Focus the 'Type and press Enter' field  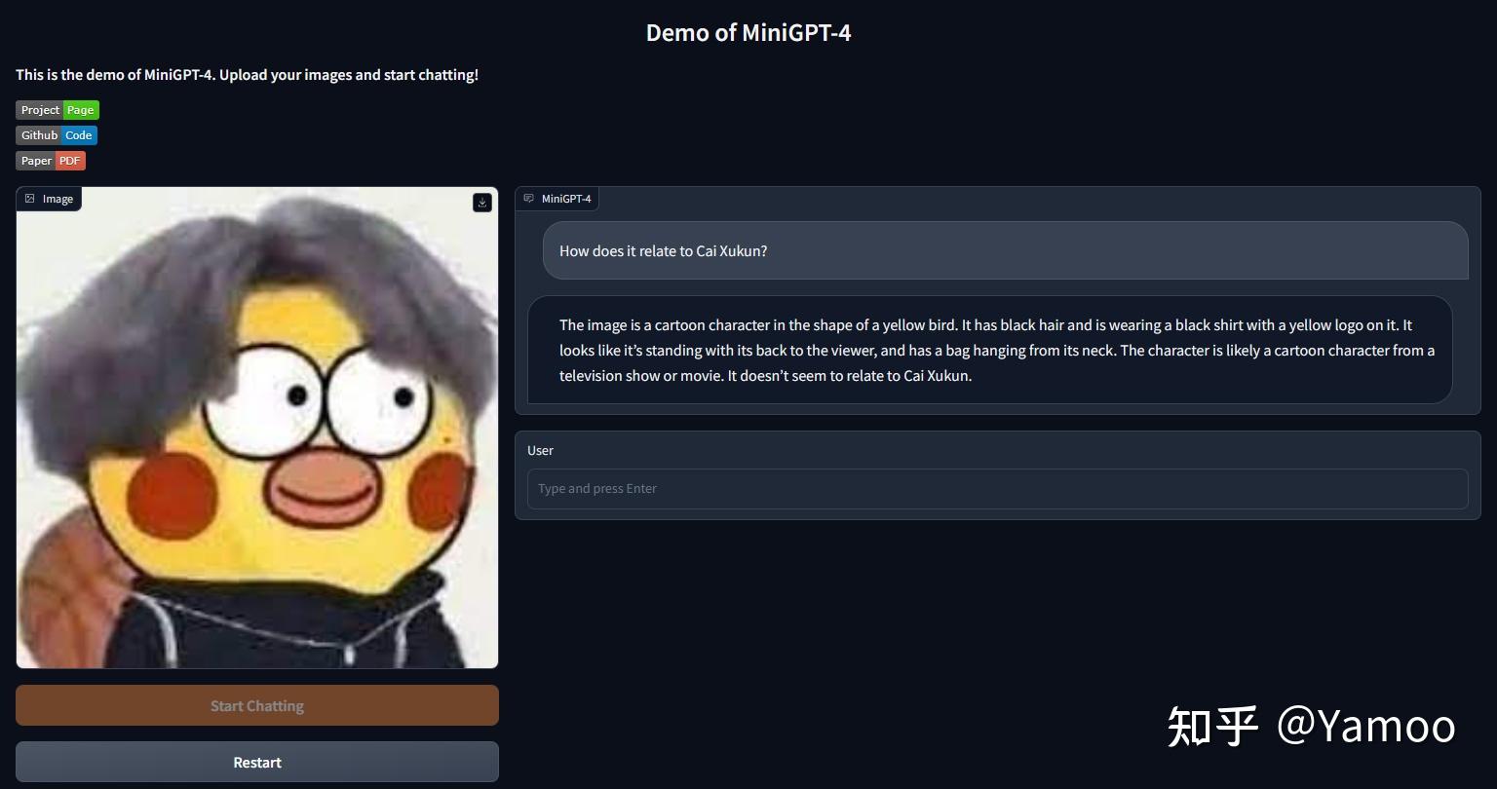pos(997,489)
